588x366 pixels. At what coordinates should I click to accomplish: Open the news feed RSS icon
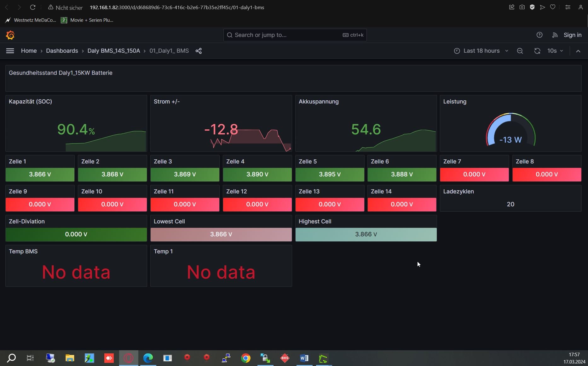coord(555,35)
